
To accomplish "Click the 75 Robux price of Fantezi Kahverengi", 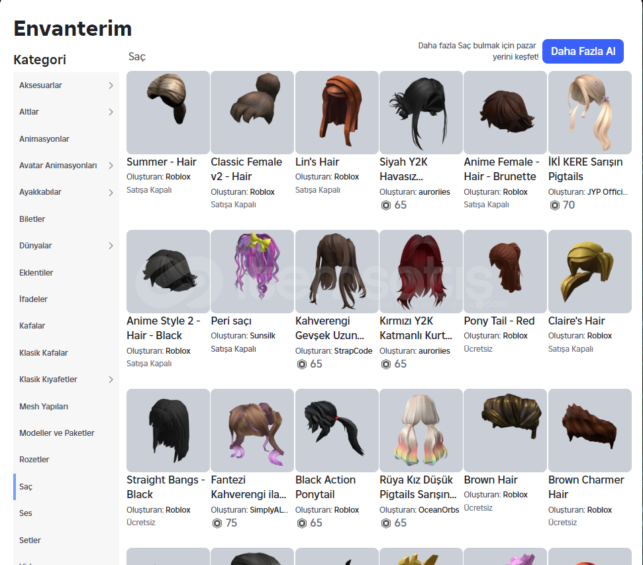I will (231, 523).
